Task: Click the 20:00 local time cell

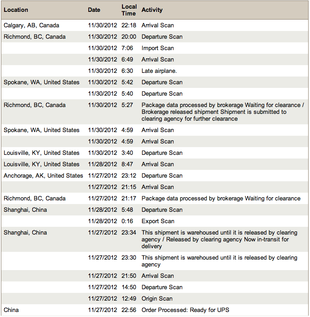Action: [x=129, y=37]
